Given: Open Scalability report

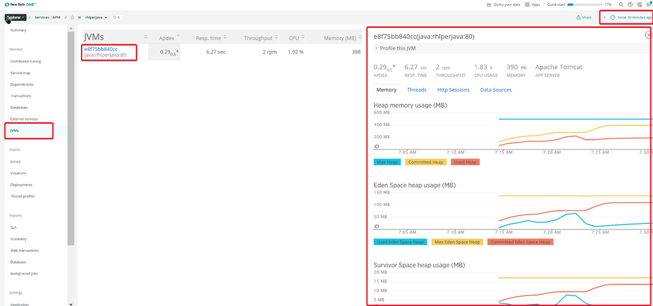Looking at the screenshot, I should (x=19, y=239).
